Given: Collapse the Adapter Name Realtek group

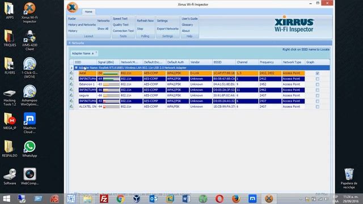Looking at the screenshot, I should 76,68.
